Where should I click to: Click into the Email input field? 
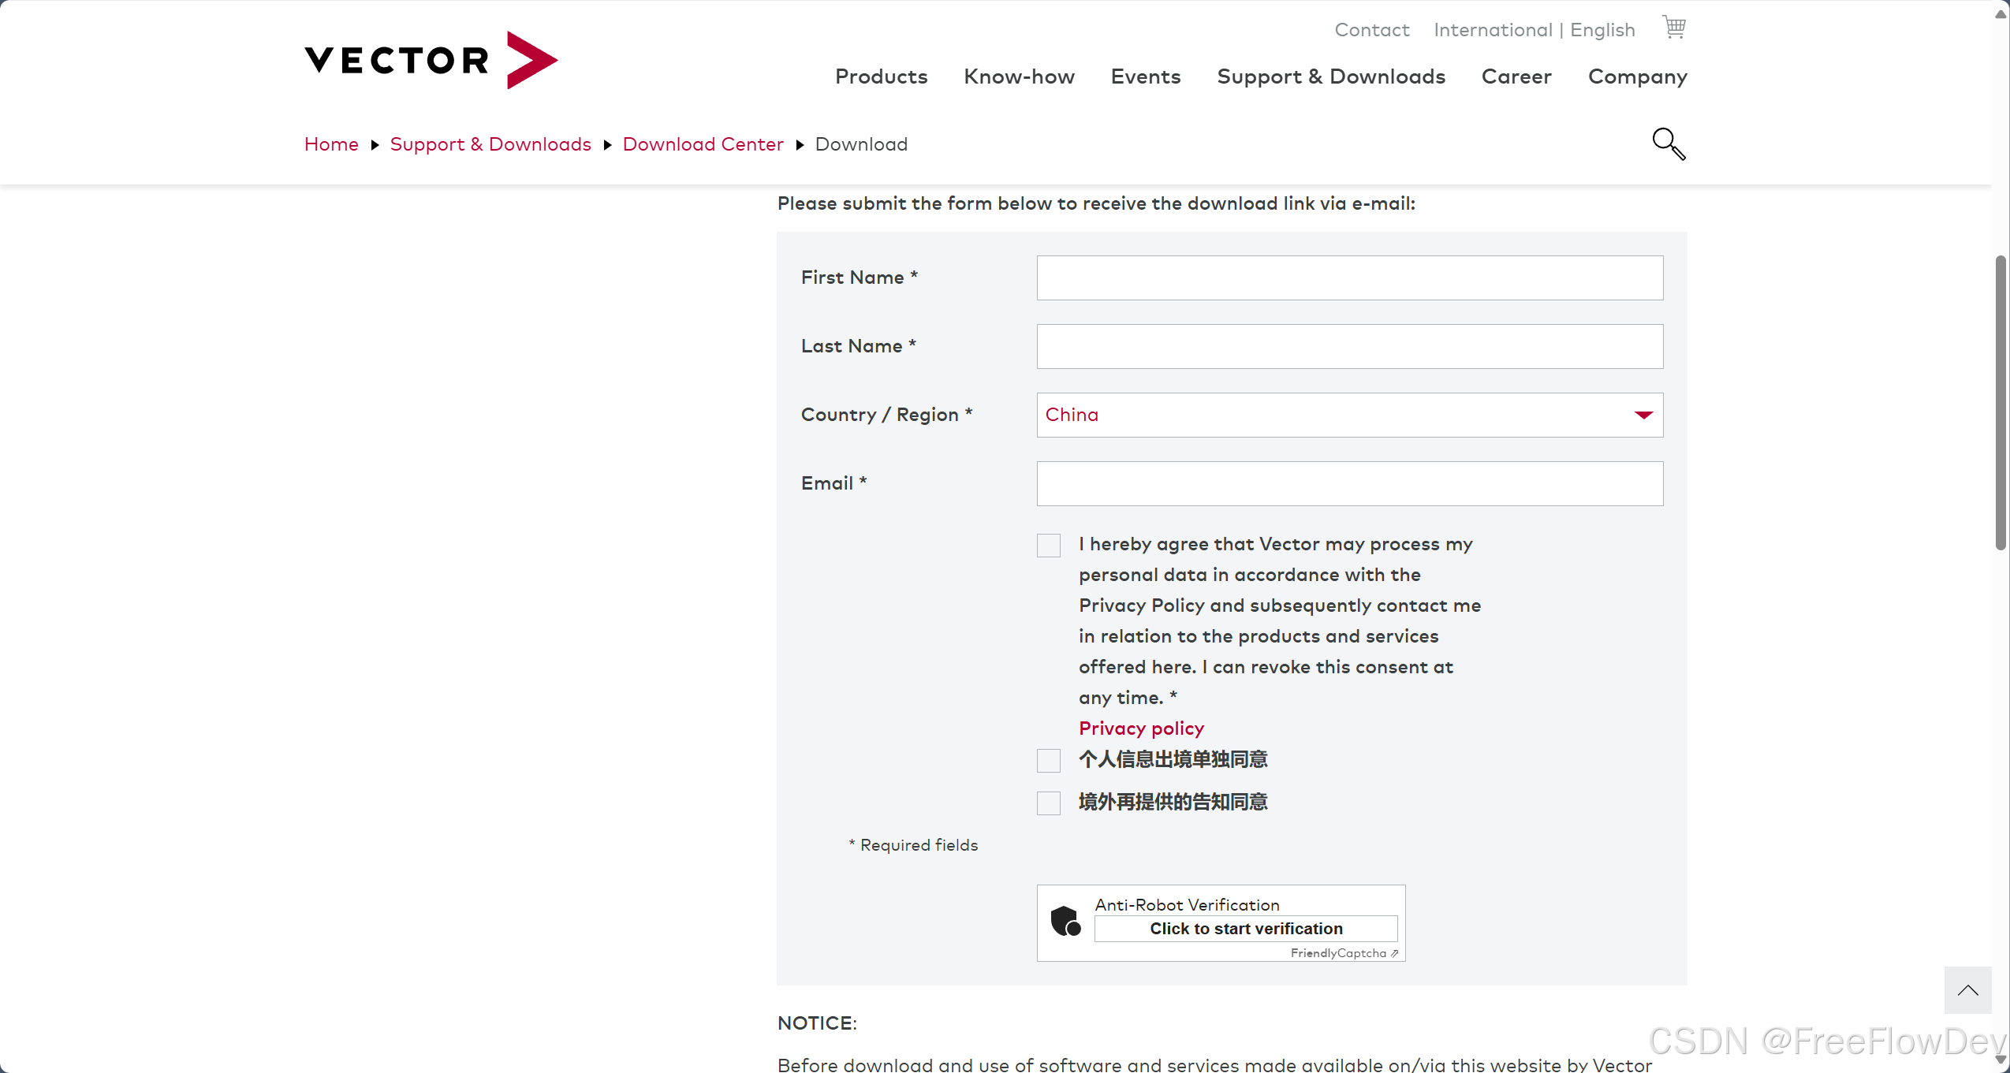[x=1349, y=483]
